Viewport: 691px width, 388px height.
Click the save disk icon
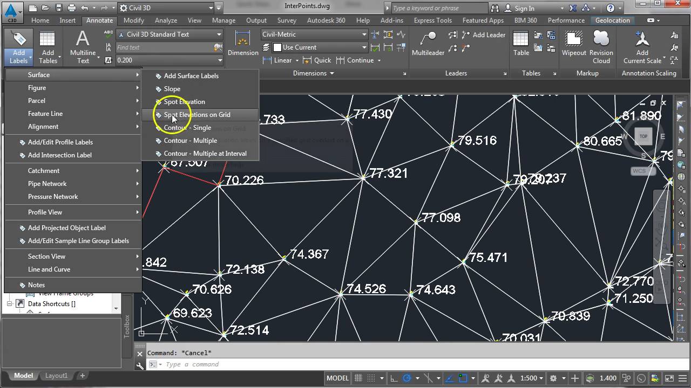pyautogui.click(x=59, y=8)
